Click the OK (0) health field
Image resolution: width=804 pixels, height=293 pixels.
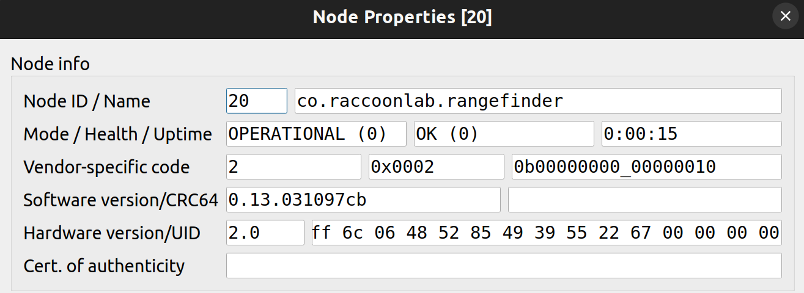pyautogui.click(x=504, y=134)
